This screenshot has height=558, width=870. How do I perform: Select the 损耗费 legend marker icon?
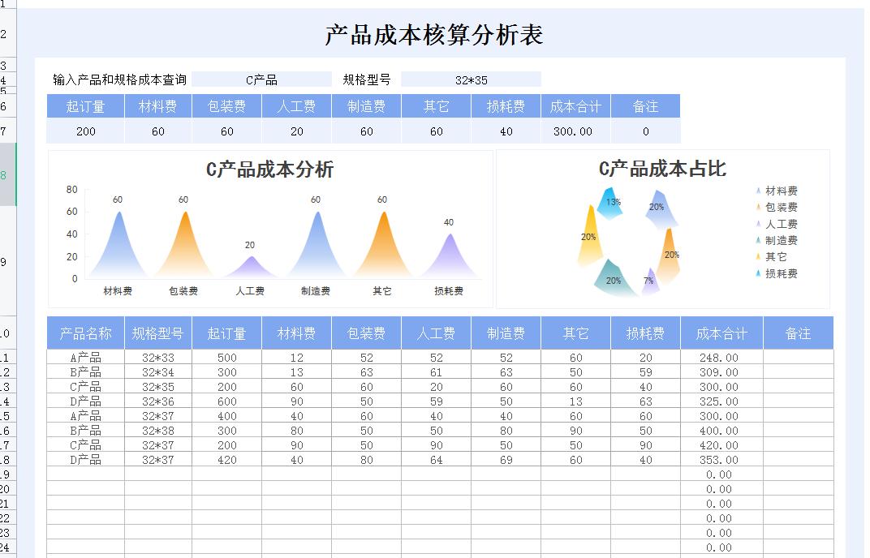click(x=759, y=273)
